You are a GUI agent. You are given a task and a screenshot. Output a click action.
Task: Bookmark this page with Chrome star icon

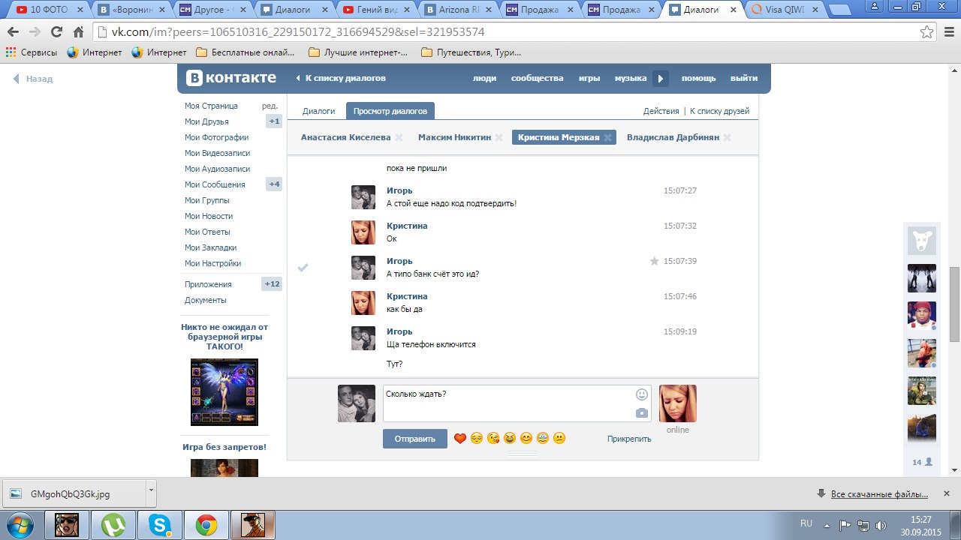point(927,32)
